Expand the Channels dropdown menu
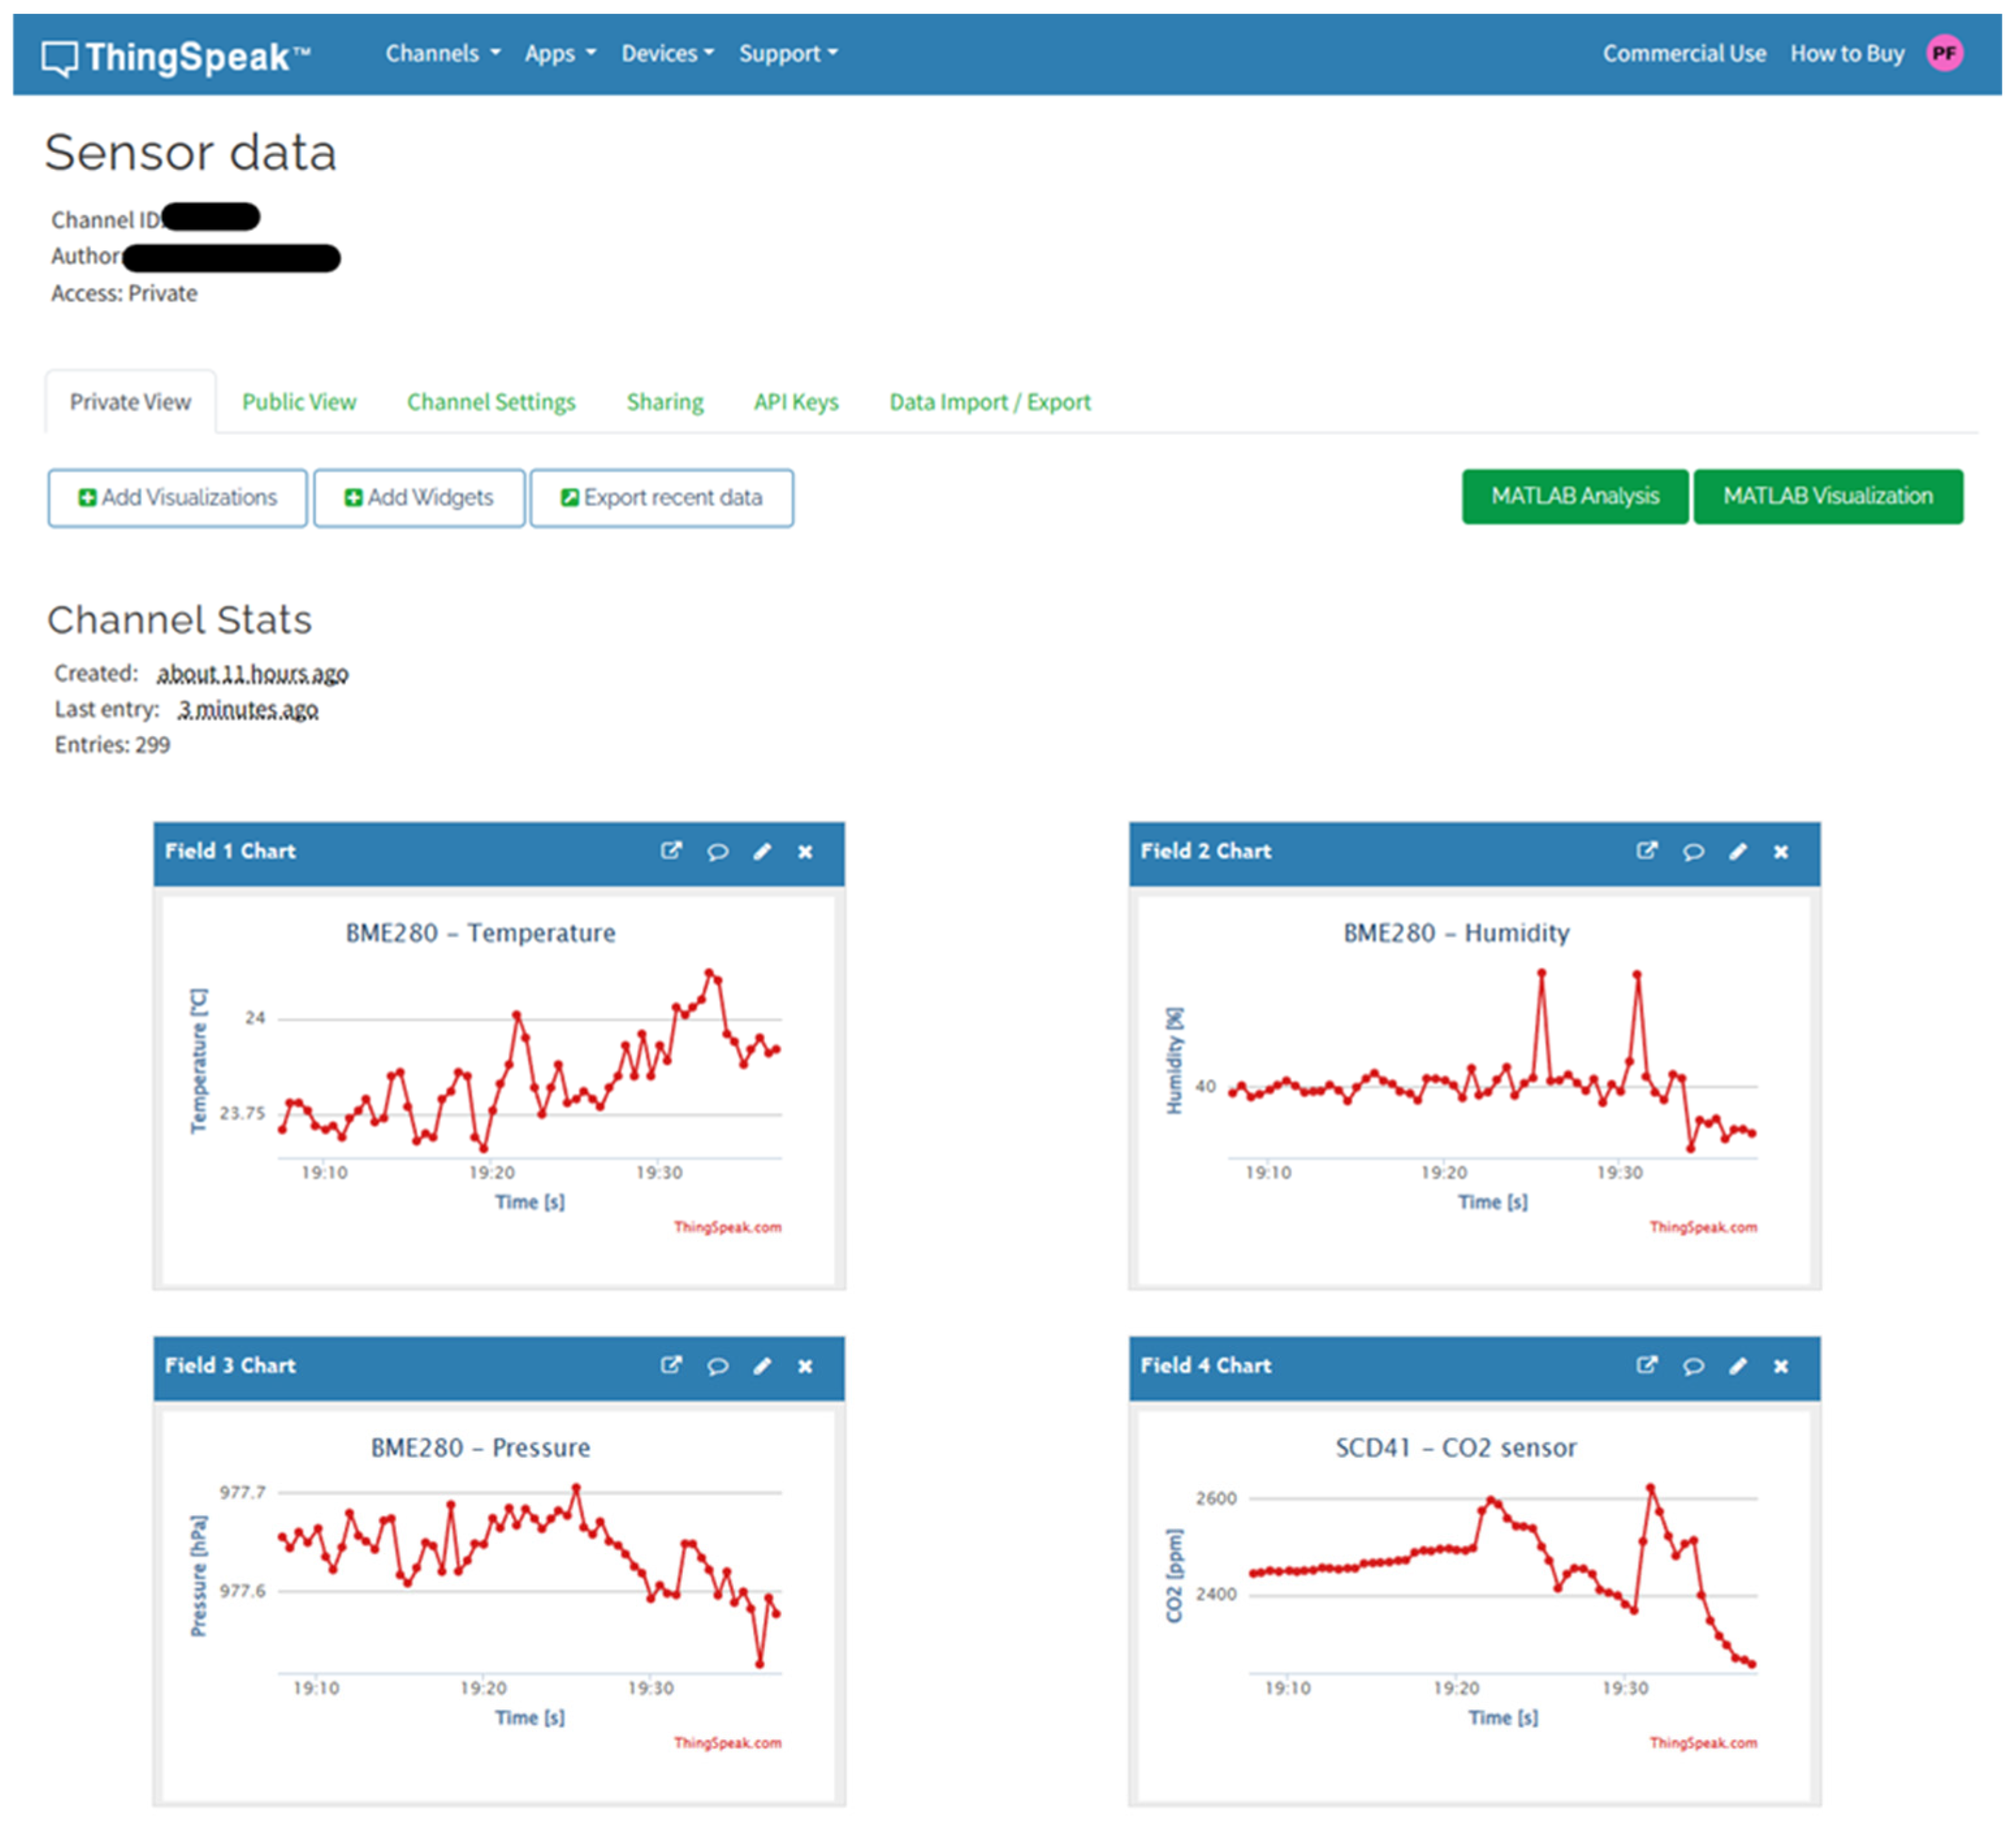2016x1824 pixels. 442,54
